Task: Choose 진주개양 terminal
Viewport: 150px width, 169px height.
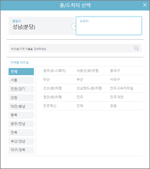Action: (117, 97)
